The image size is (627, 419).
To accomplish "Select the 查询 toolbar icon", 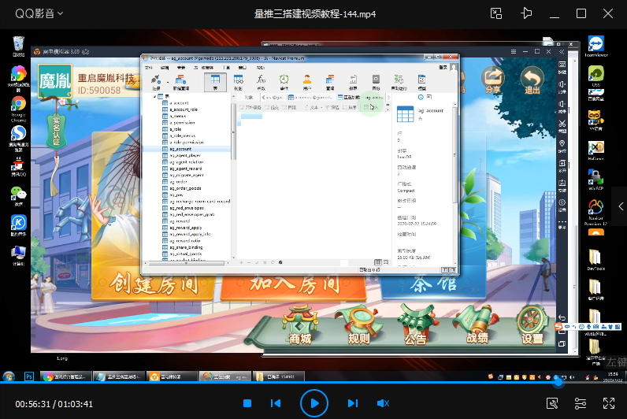I will click(330, 82).
